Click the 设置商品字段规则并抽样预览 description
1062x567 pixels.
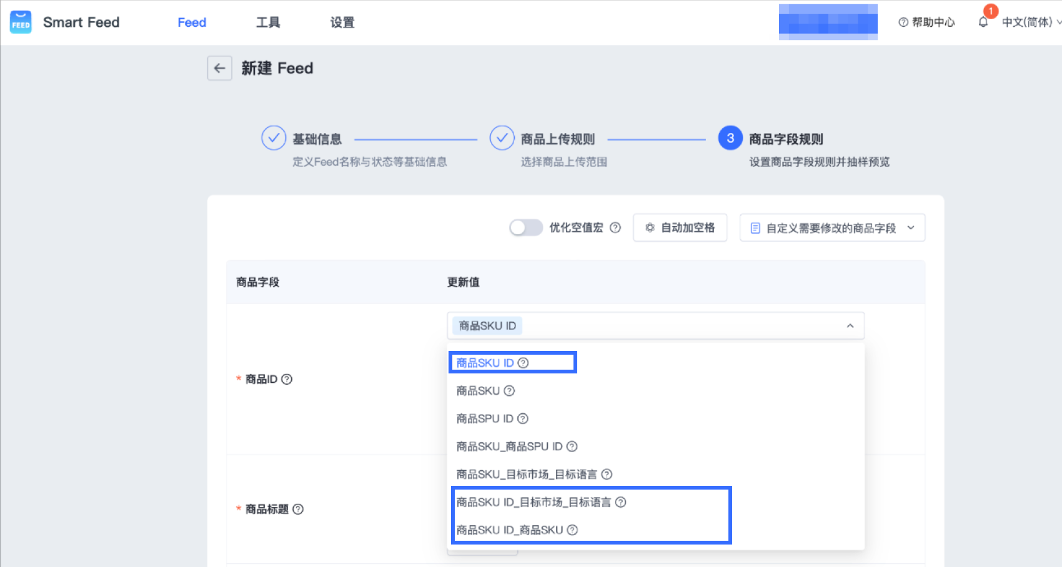tap(820, 162)
